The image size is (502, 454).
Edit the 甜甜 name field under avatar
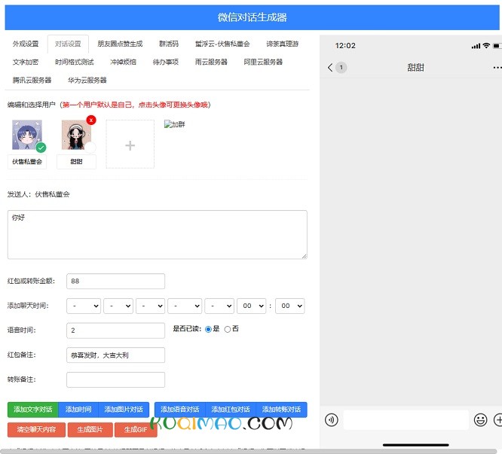pos(76,162)
